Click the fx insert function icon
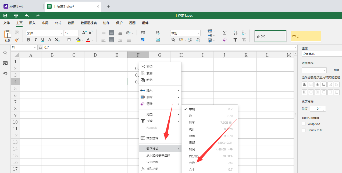This screenshot has width=342, height=173. pyautogui.click(x=41, y=47)
